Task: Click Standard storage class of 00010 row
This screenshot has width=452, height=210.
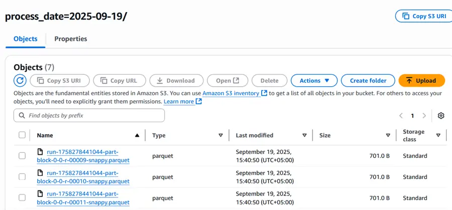Action: [x=415, y=177]
